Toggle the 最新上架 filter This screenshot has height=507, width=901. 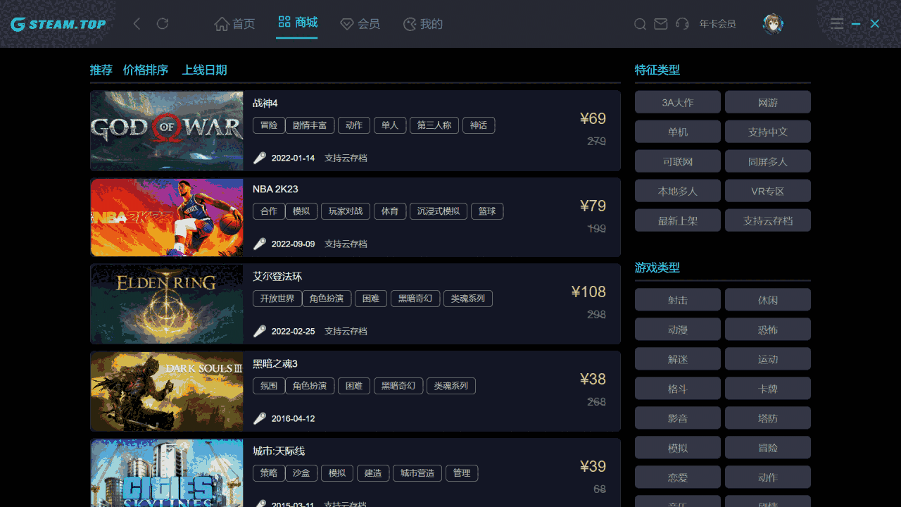pos(677,220)
